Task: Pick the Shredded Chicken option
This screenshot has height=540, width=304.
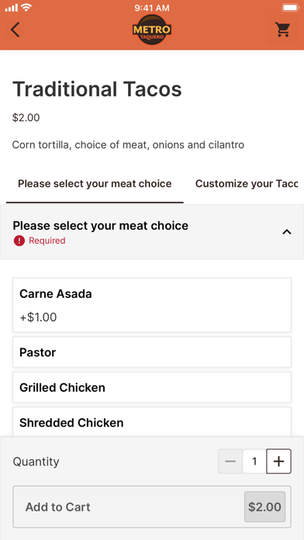Action: point(152,422)
